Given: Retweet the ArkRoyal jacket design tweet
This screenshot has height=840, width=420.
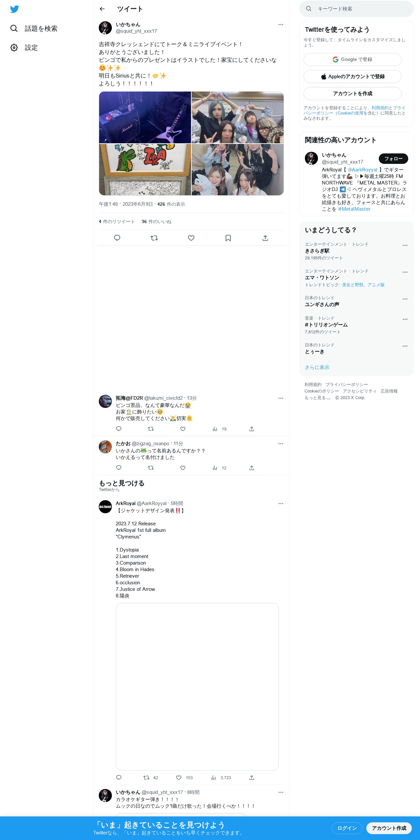Looking at the screenshot, I should pyautogui.click(x=147, y=778).
